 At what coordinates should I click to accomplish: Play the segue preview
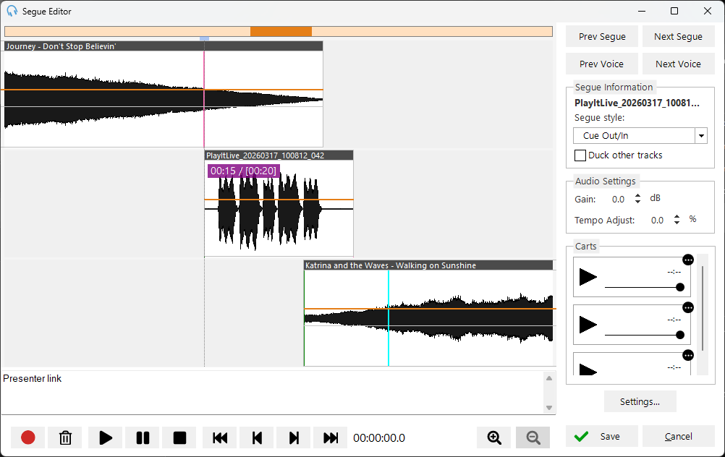106,437
